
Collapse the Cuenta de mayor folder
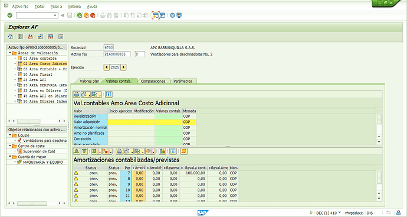[x=10, y=157]
